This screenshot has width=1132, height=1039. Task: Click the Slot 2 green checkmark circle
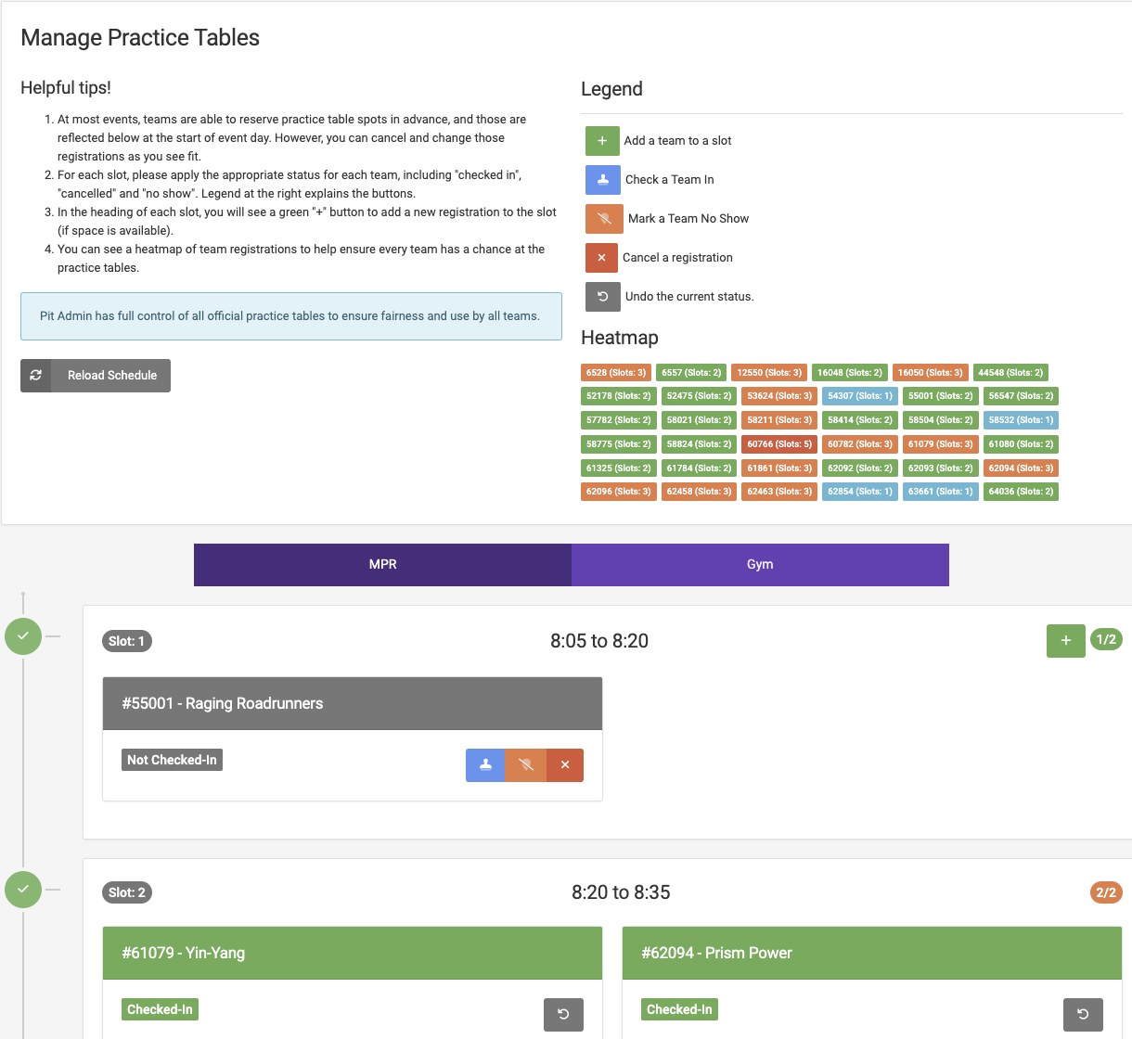coord(23,890)
